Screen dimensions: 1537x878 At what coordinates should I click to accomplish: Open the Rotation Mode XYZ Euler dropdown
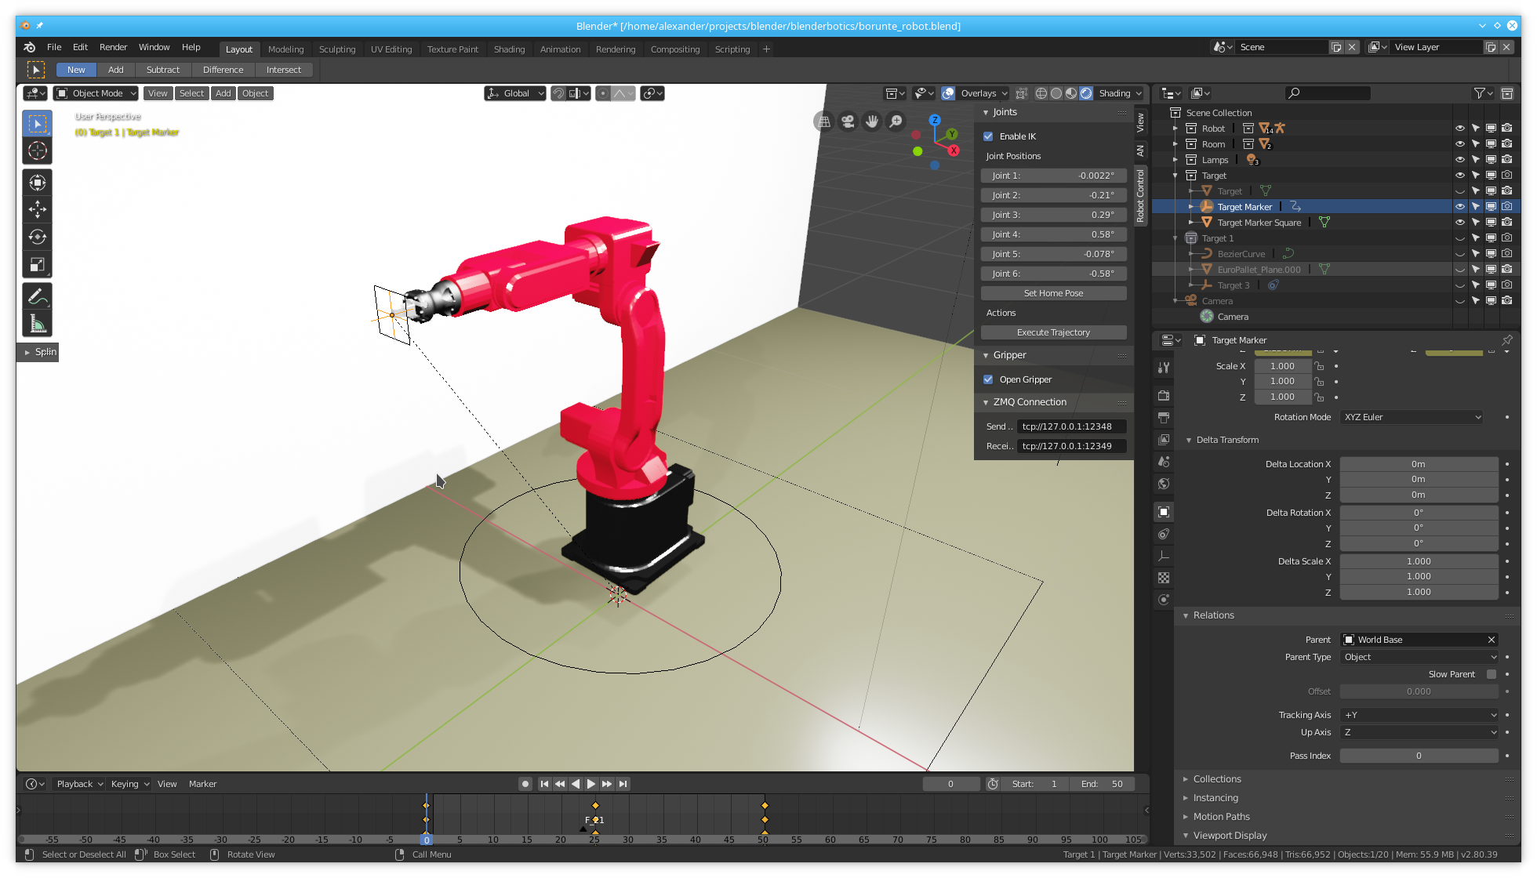(1412, 417)
